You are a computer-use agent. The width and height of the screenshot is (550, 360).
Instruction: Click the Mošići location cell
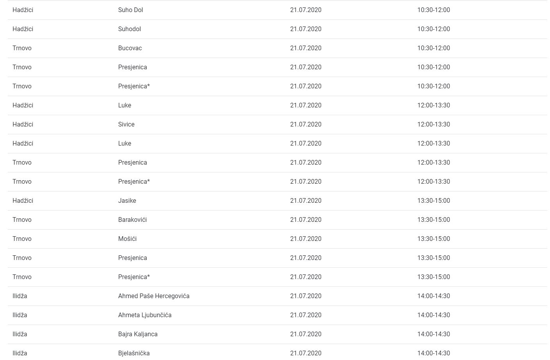click(x=127, y=239)
